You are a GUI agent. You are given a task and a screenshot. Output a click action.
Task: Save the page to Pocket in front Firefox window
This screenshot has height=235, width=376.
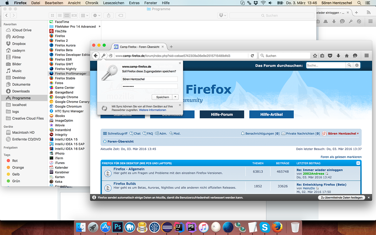(330, 56)
